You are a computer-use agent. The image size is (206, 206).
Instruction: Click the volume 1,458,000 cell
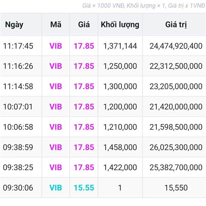120,147
